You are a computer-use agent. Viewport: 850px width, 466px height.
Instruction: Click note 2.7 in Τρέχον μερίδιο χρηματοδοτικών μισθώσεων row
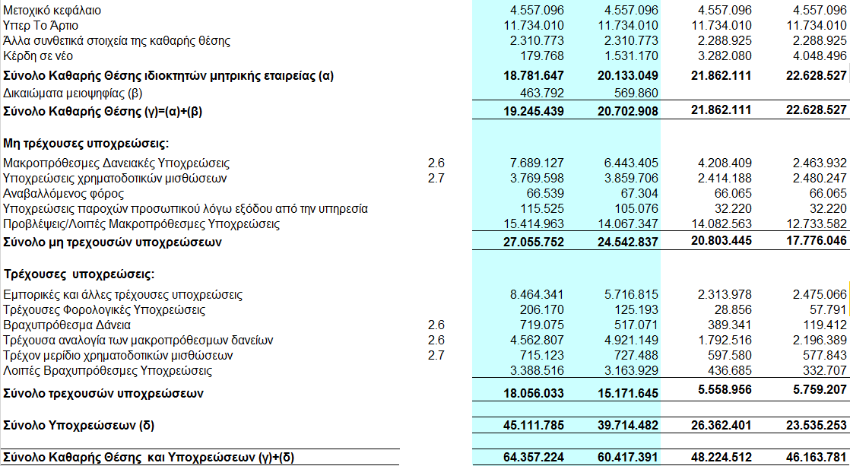(436, 356)
